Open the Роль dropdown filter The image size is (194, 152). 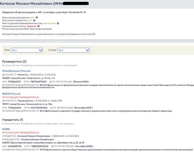(x=27, y=50)
